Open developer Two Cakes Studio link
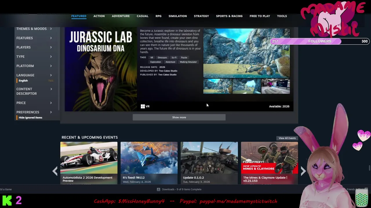The width and height of the screenshot is (371, 208). click(168, 71)
